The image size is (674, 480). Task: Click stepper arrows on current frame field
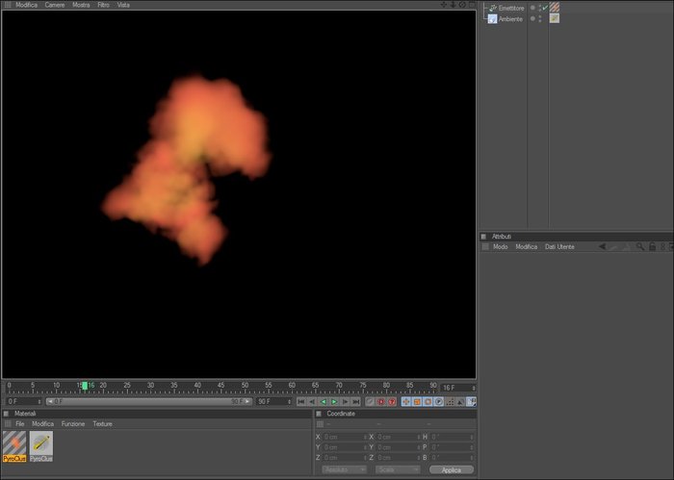coord(474,388)
